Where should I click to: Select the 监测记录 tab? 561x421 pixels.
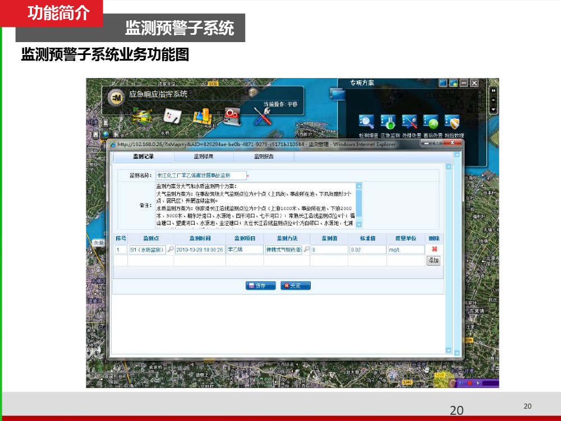(x=143, y=157)
